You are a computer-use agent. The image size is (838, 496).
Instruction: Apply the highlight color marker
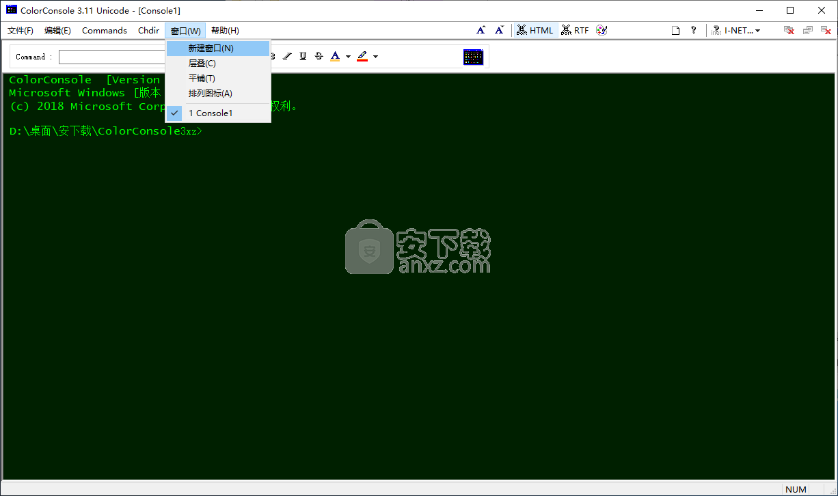click(362, 56)
